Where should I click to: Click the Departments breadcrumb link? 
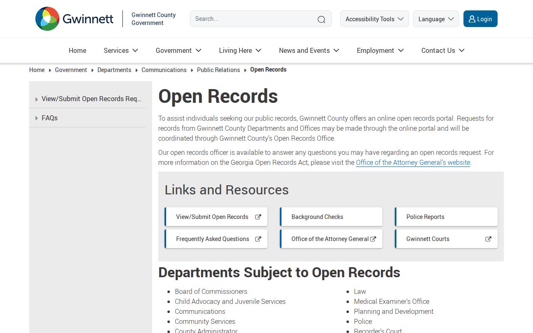tap(114, 70)
